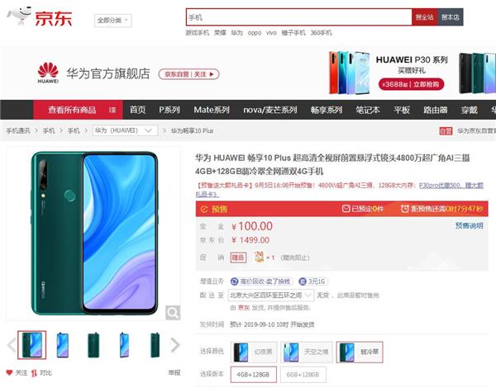
Task: Show previous thumbnails with left arrow
Action: 12,345
